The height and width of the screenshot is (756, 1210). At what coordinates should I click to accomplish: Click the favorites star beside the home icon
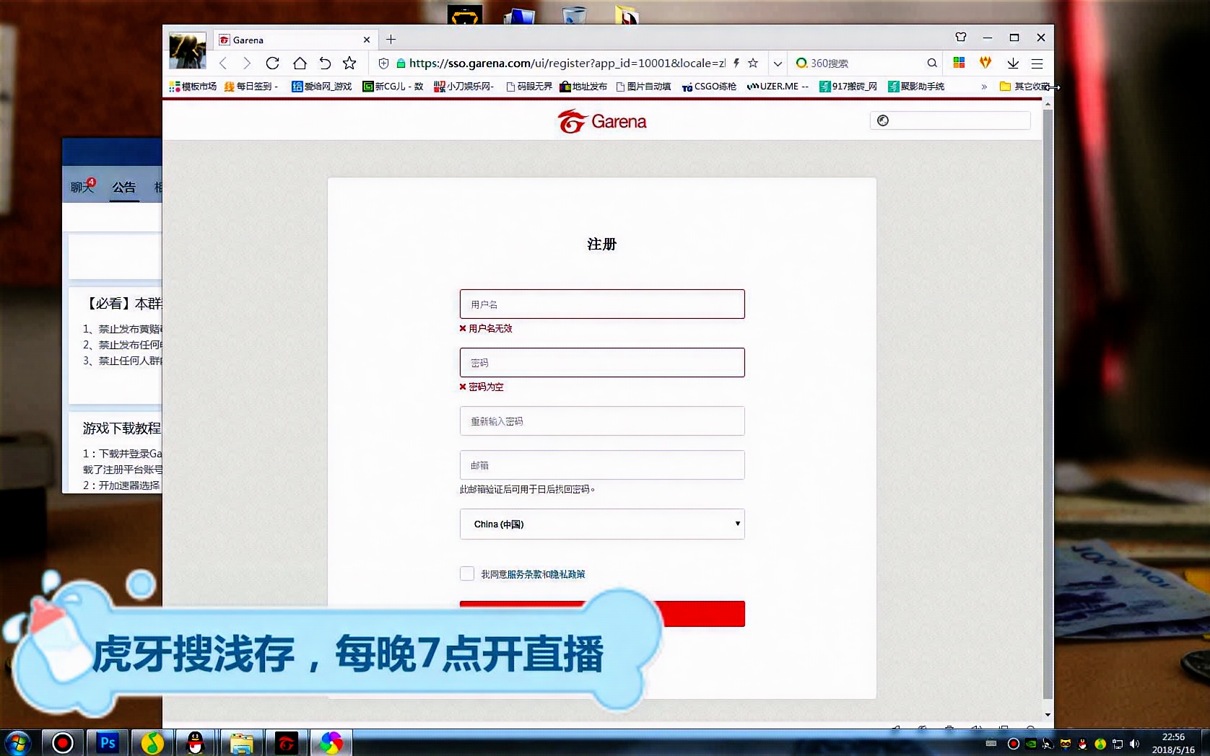pyautogui.click(x=349, y=63)
